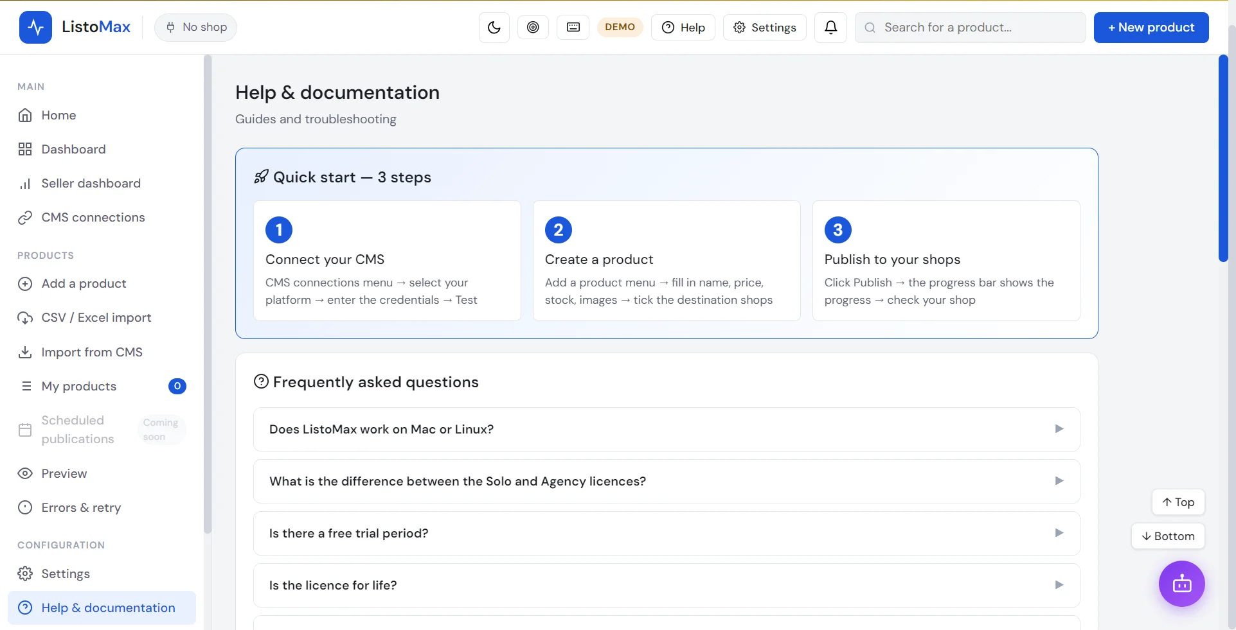Click the Errors & retry alert icon
The width and height of the screenshot is (1236, 630).
[x=25, y=507]
